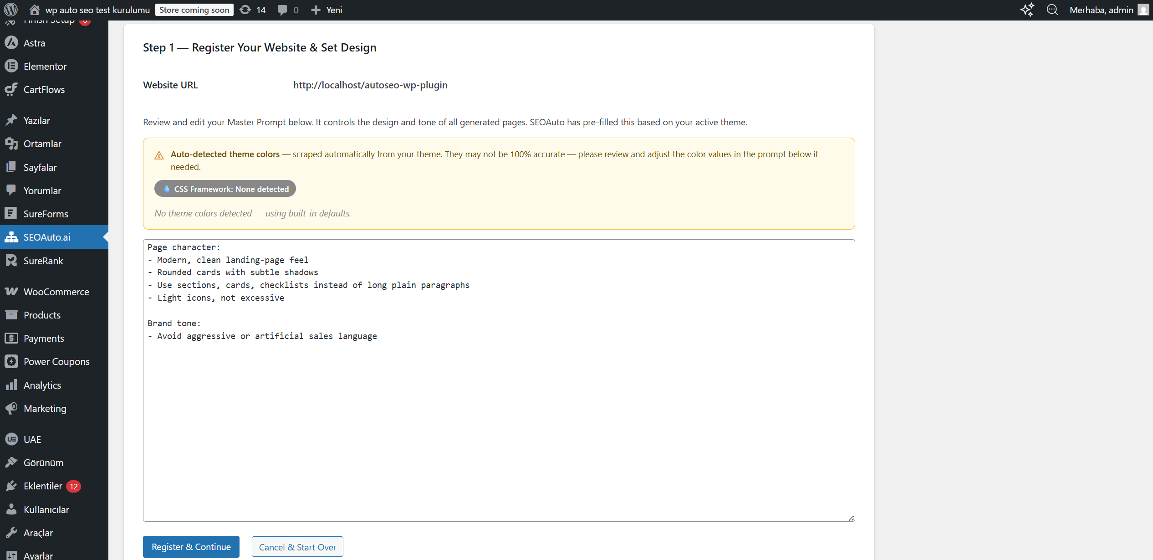Viewport: 1153px width, 560px height.
Task: Select CartFlows in the sidebar
Action: (44, 89)
